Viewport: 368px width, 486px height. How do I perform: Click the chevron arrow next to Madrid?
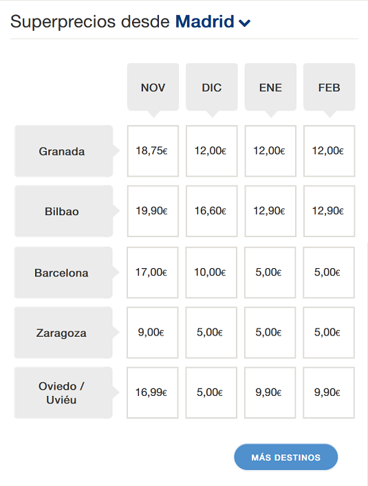pos(244,23)
